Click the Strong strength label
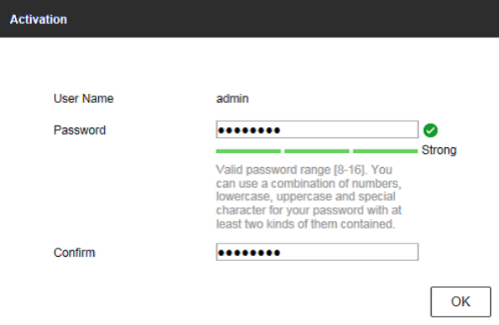The image size is (499, 325). click(439, 150)
